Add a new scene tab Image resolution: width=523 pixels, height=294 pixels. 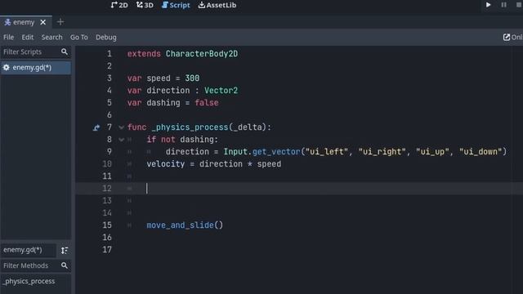tap(60, 22)
